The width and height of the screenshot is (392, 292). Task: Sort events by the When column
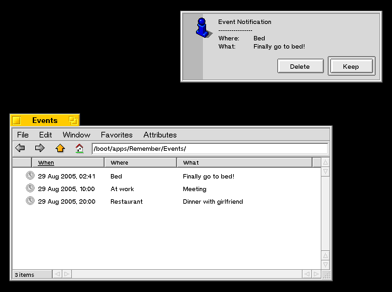(46, 163)
